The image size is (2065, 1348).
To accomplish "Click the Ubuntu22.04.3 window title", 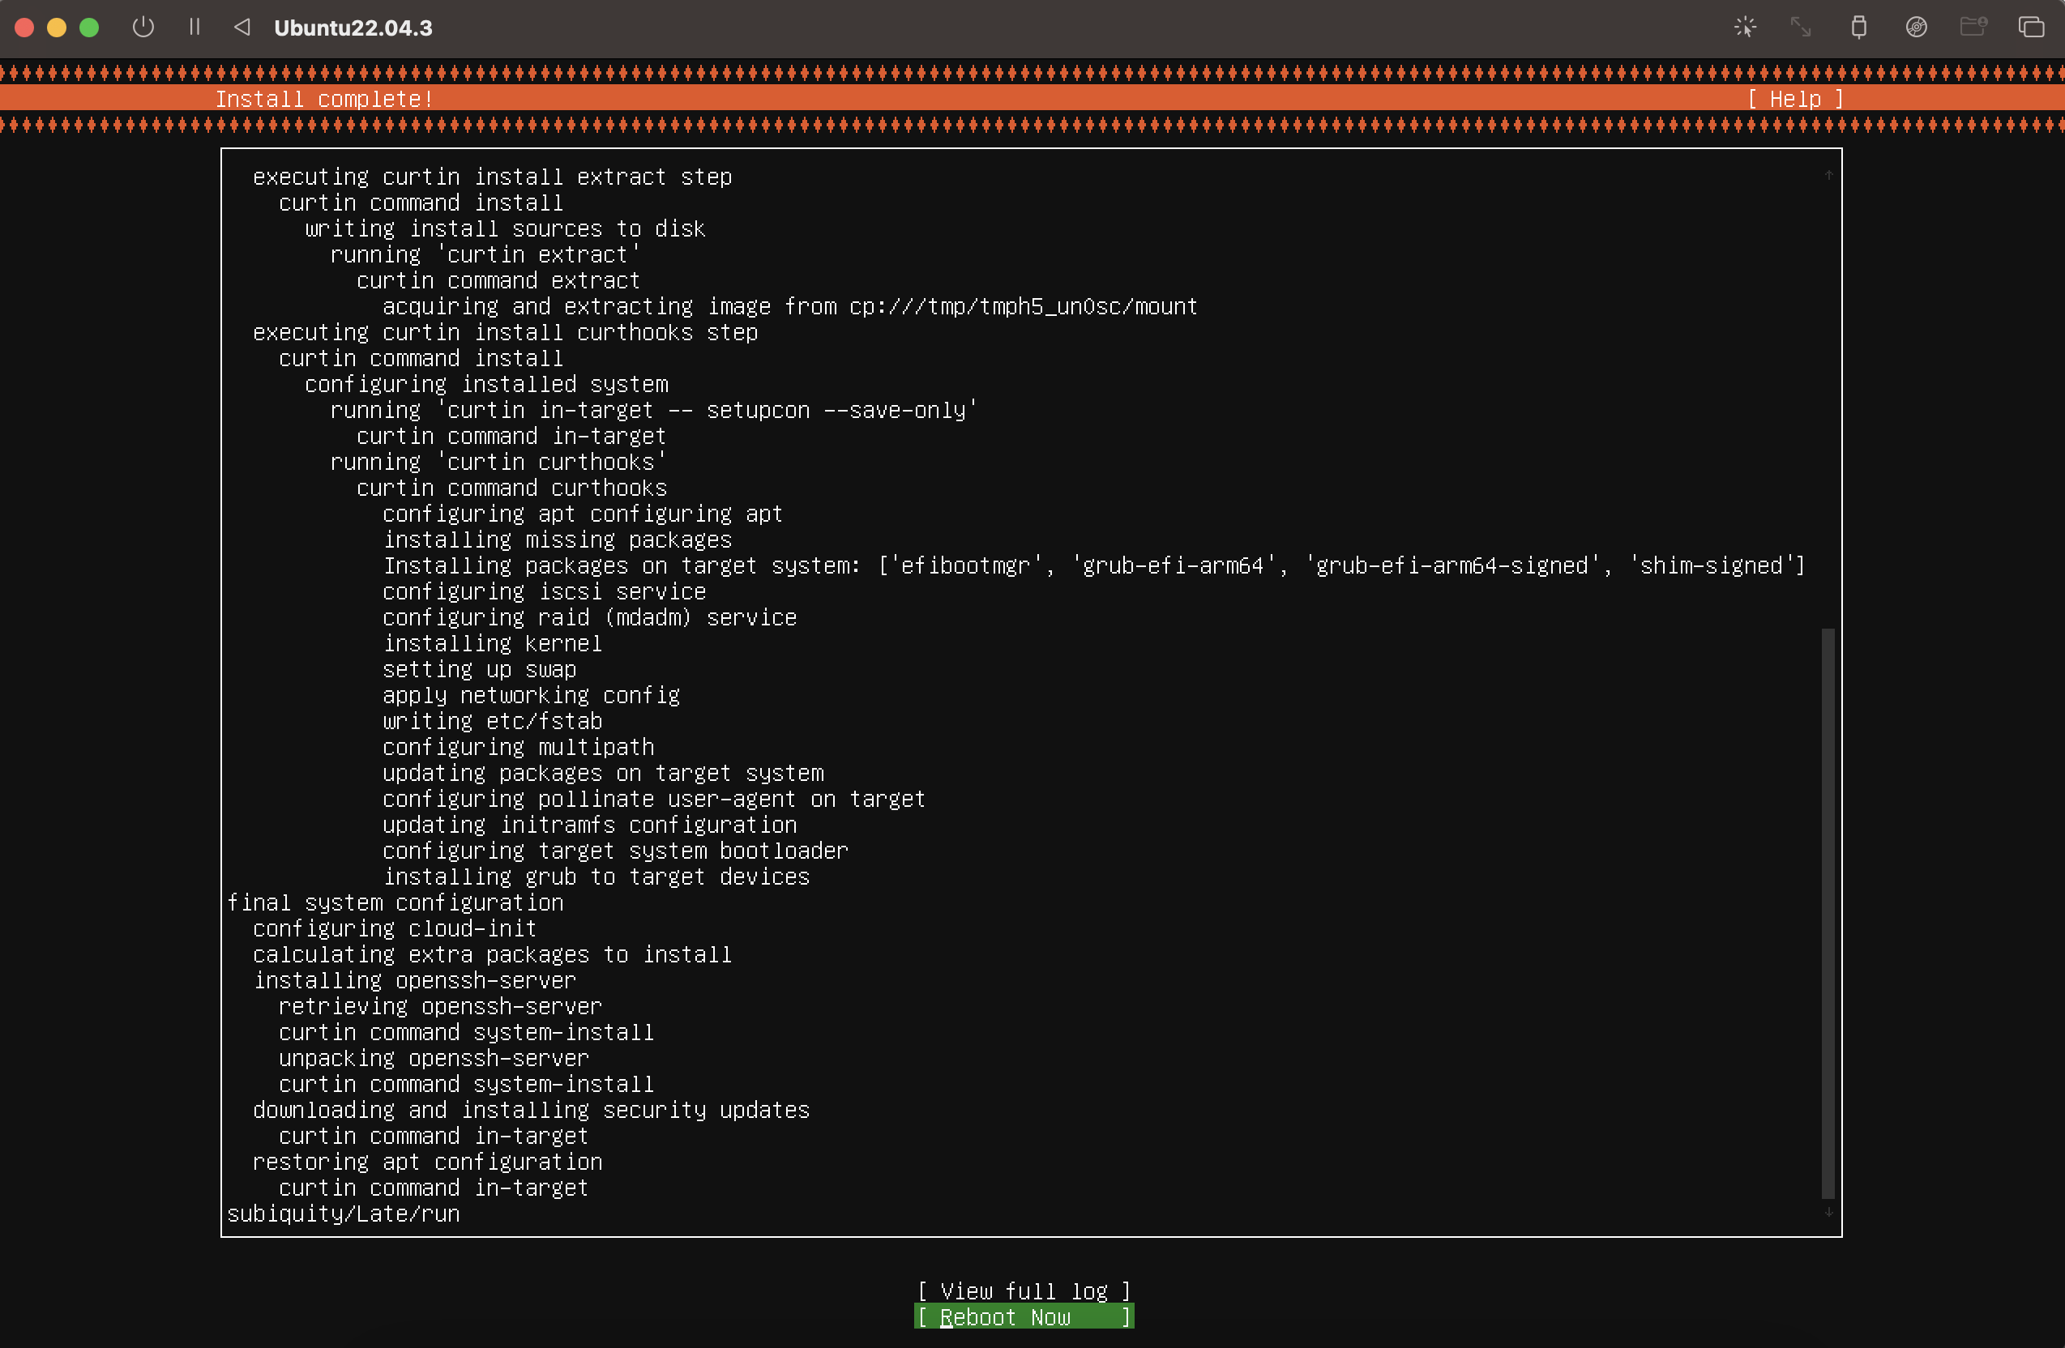I will point(353,28).
